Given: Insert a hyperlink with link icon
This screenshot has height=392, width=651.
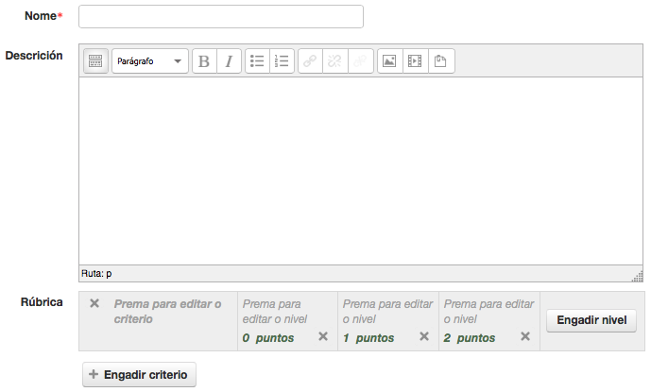Looking at the screenshot, I should (310, 61).
